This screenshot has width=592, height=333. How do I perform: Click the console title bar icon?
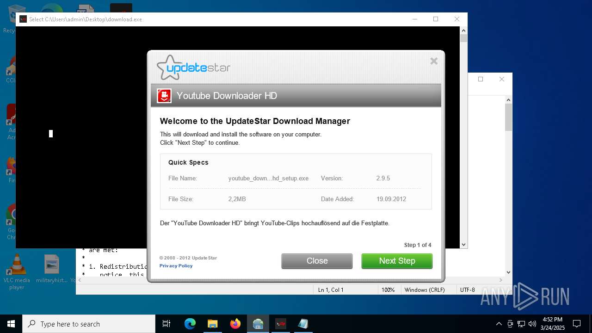(x=23, y=19)
